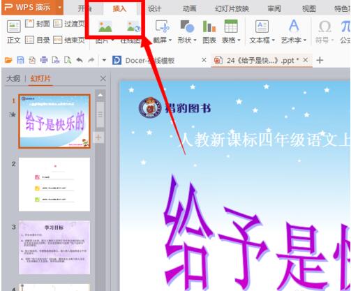351x291 pixels.
Task: Insert a 封面 cover page
Action: click(x=38, y=24)
